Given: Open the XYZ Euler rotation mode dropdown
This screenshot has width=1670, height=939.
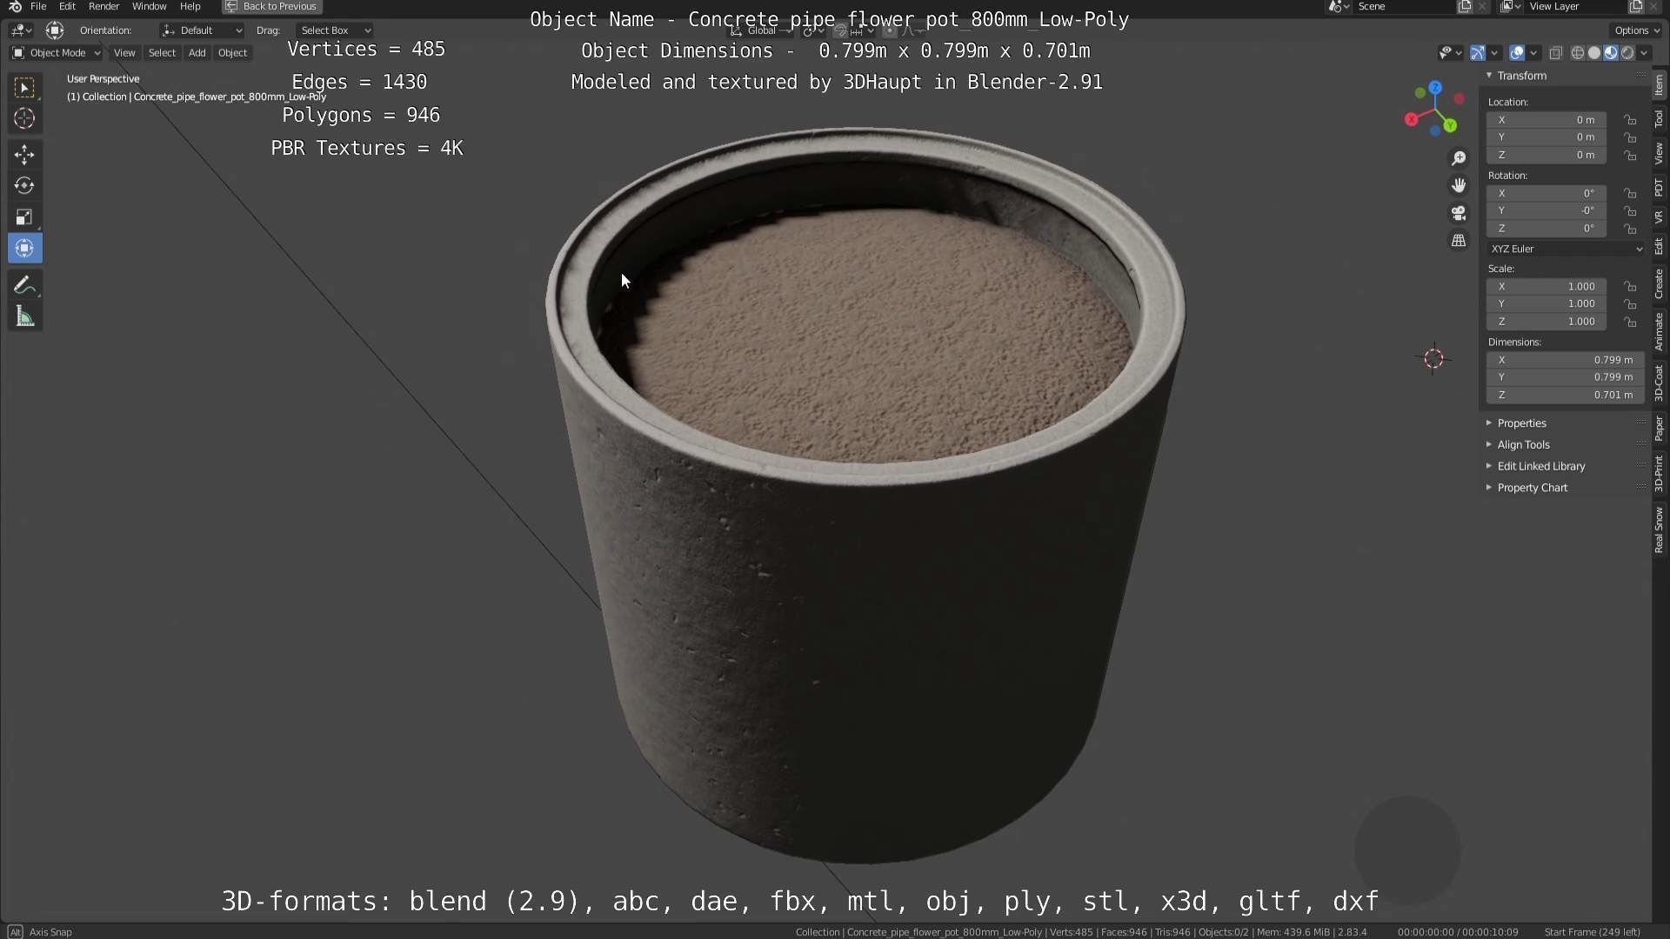Looking at the screenshot, I should tap(1566, 249).
